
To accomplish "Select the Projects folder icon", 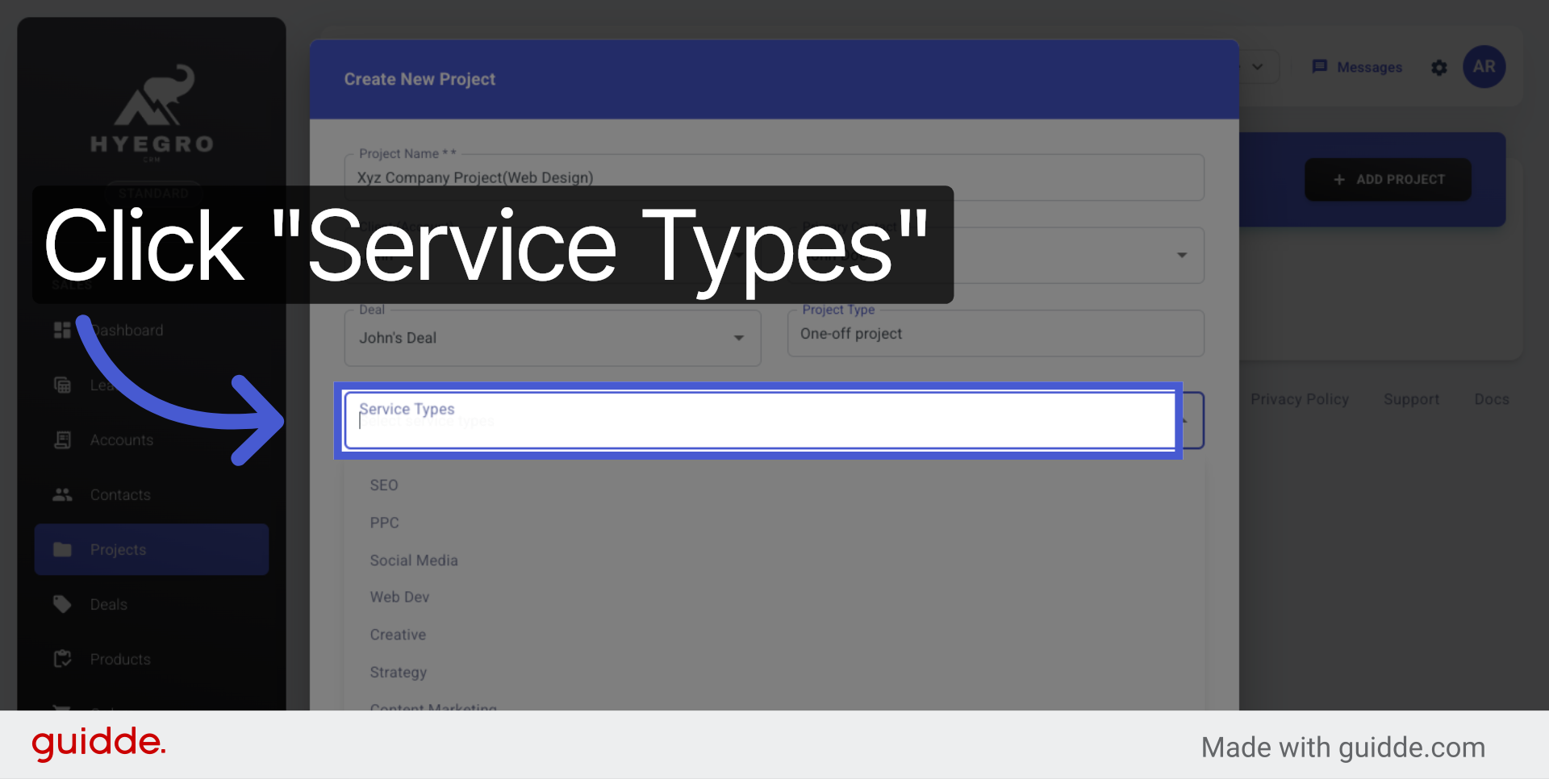I will click(x=62, y=549).
